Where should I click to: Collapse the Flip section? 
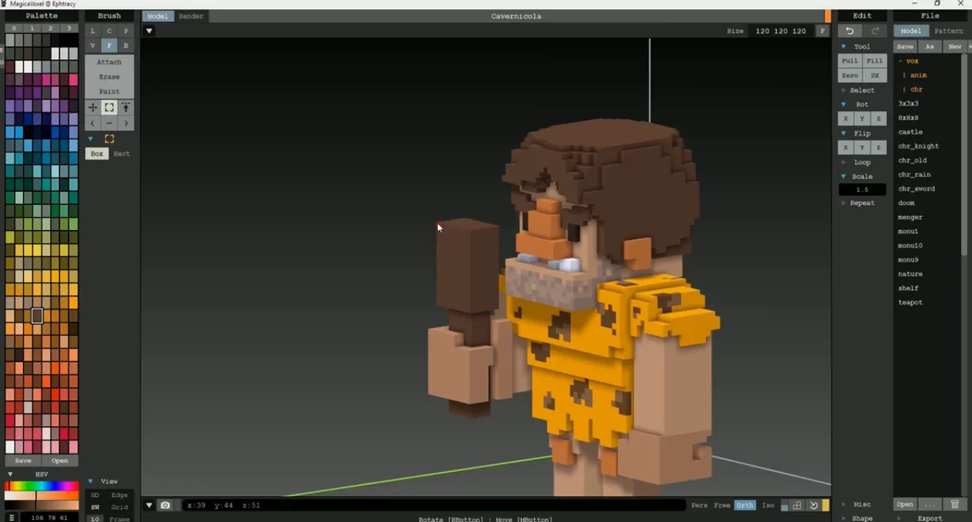843,133
